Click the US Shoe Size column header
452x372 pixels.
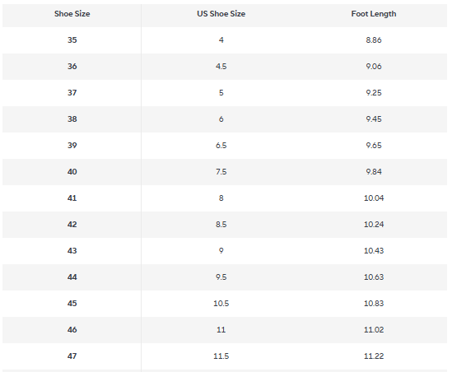[x=221, y=14]
